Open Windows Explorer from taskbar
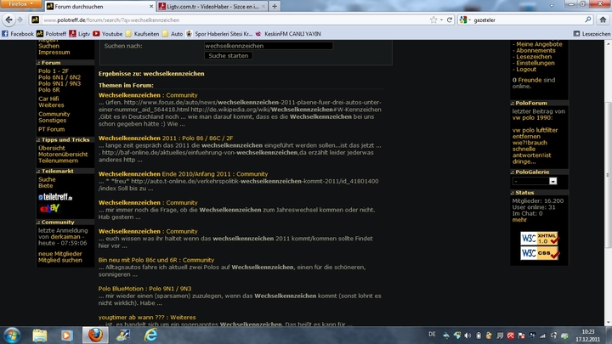Viewport: 612px width, 344px height. point(39,336)
